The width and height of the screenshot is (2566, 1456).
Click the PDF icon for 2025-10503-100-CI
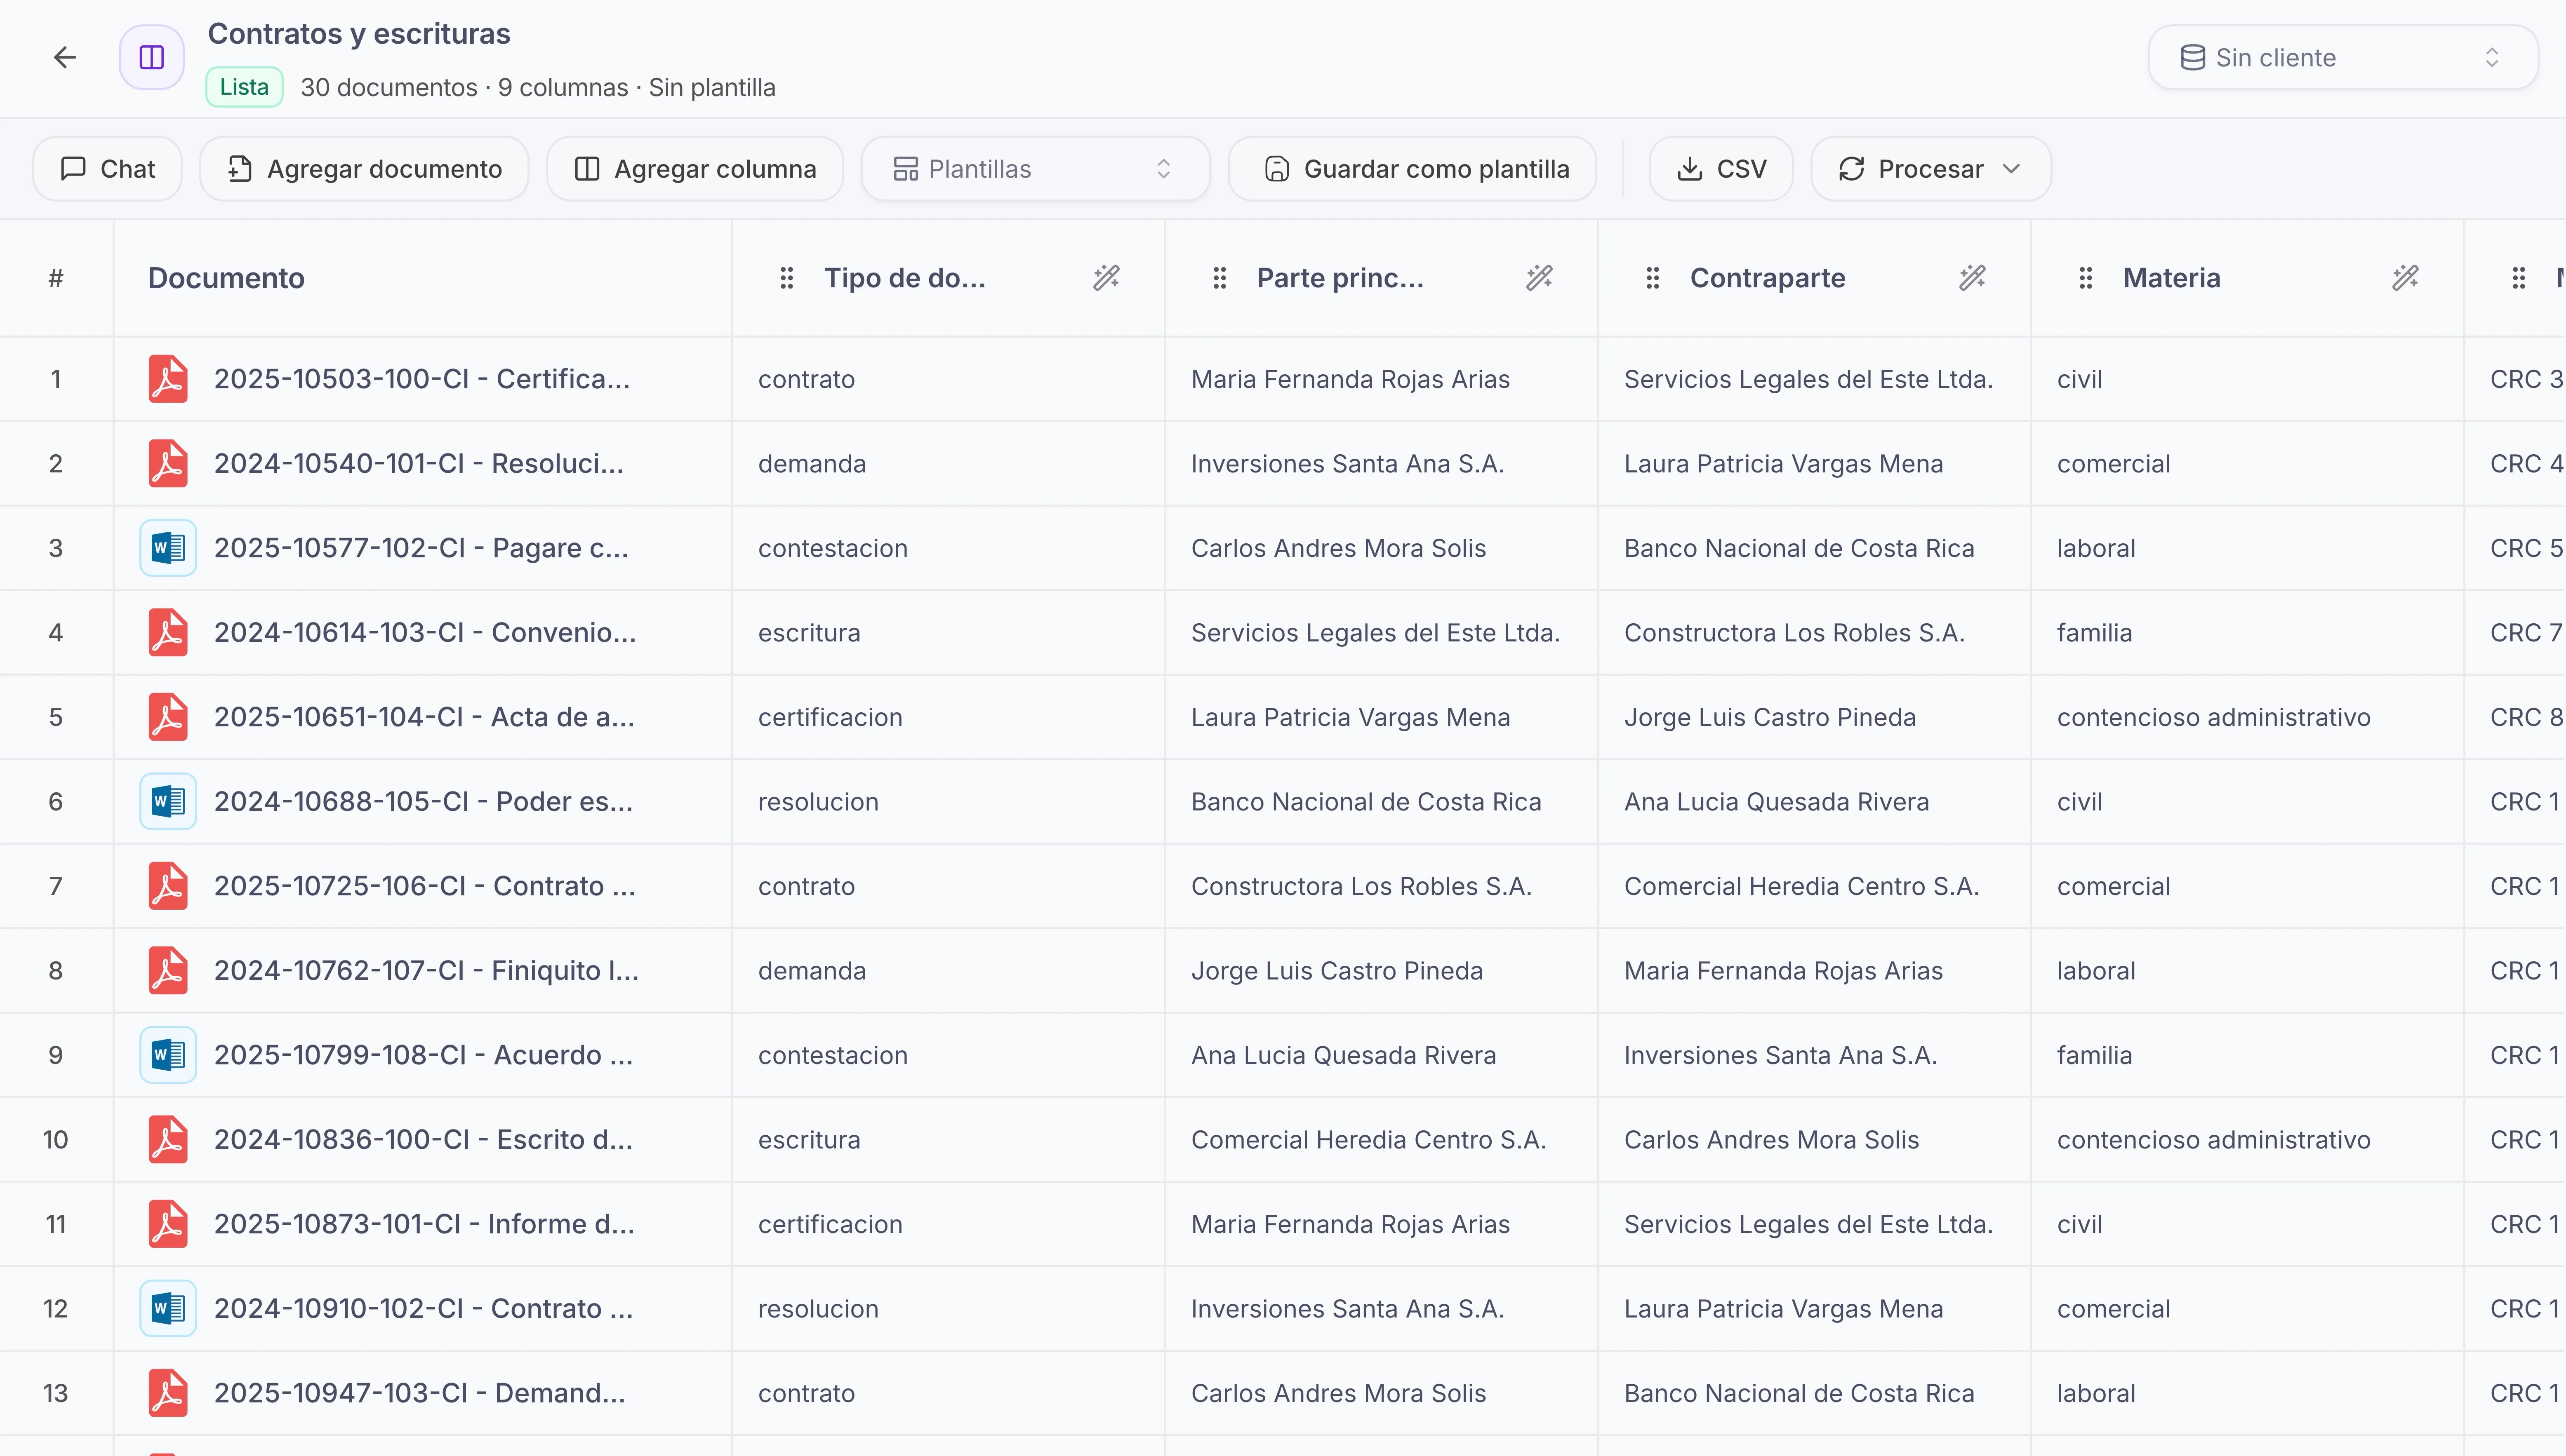168,379
